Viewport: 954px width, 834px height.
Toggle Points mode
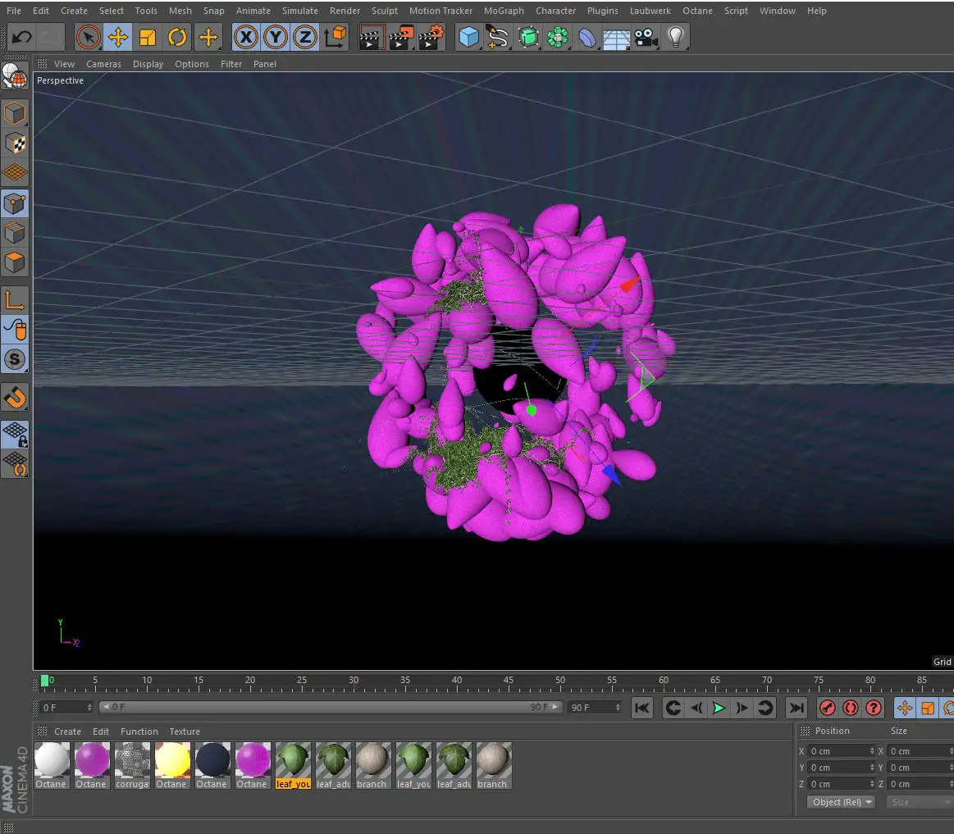pos(15,204)
